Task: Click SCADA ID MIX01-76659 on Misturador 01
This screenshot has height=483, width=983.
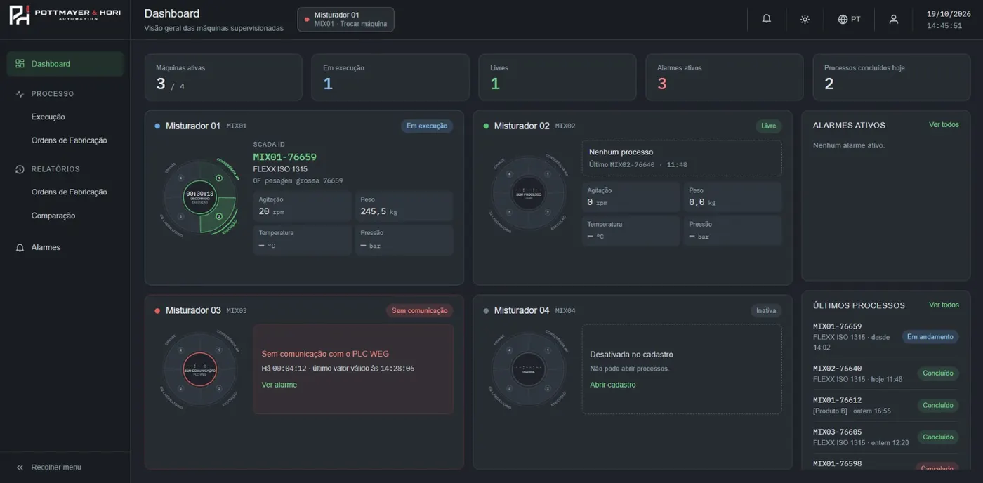Action: (285, 157)
